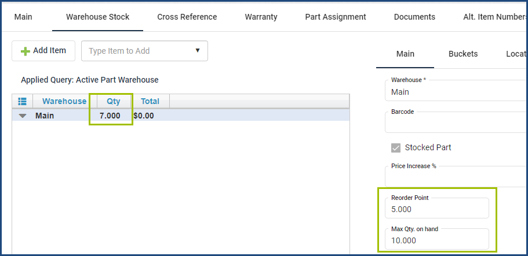The height and width of the screenshot is (256, 528).
Task: Select the Alt. Item Numbers tab
Action: coord(496,17)
